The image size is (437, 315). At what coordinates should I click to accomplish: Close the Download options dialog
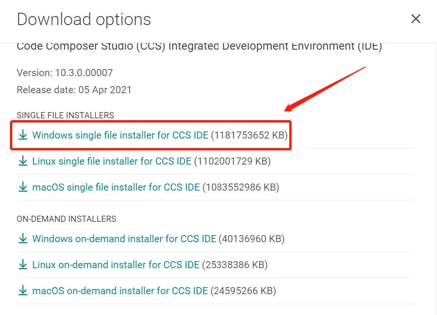pos(416,19)
